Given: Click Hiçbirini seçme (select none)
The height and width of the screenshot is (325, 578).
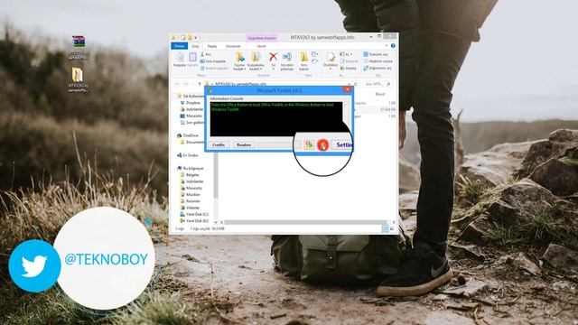Looking at the screenshot, I should tap(378, 61).
